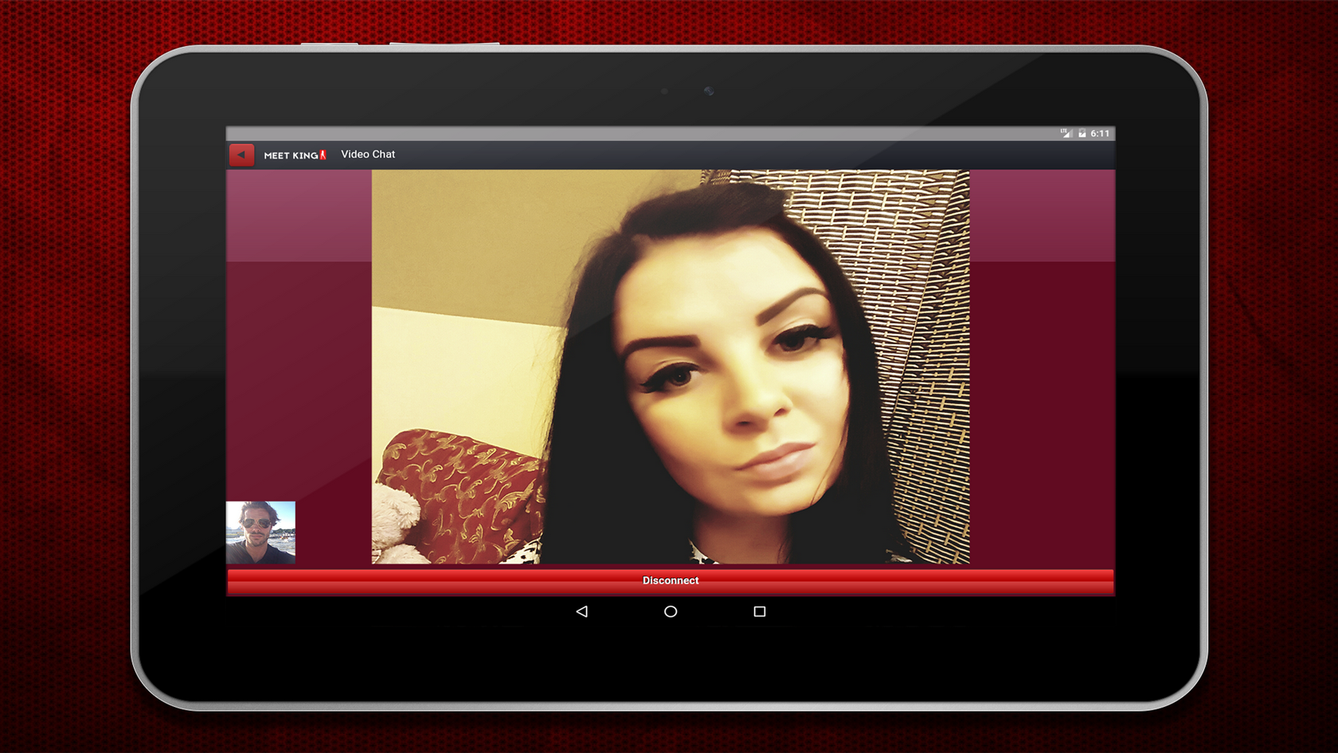Tap the small sensor dot beside the camera
Screen dimensions: 1338x753
tap(664, 91)
